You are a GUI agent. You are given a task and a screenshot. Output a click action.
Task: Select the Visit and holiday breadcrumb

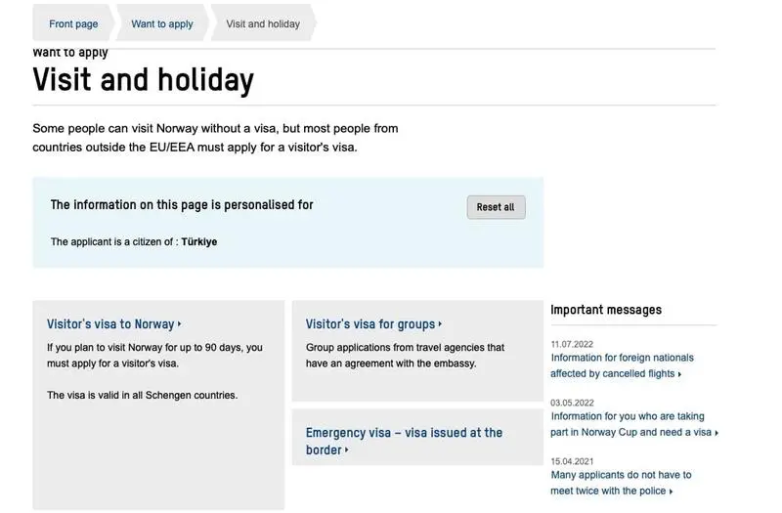[x=263, y=23]
